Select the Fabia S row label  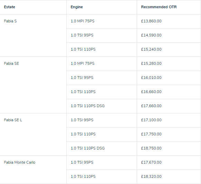pos(10,21)
